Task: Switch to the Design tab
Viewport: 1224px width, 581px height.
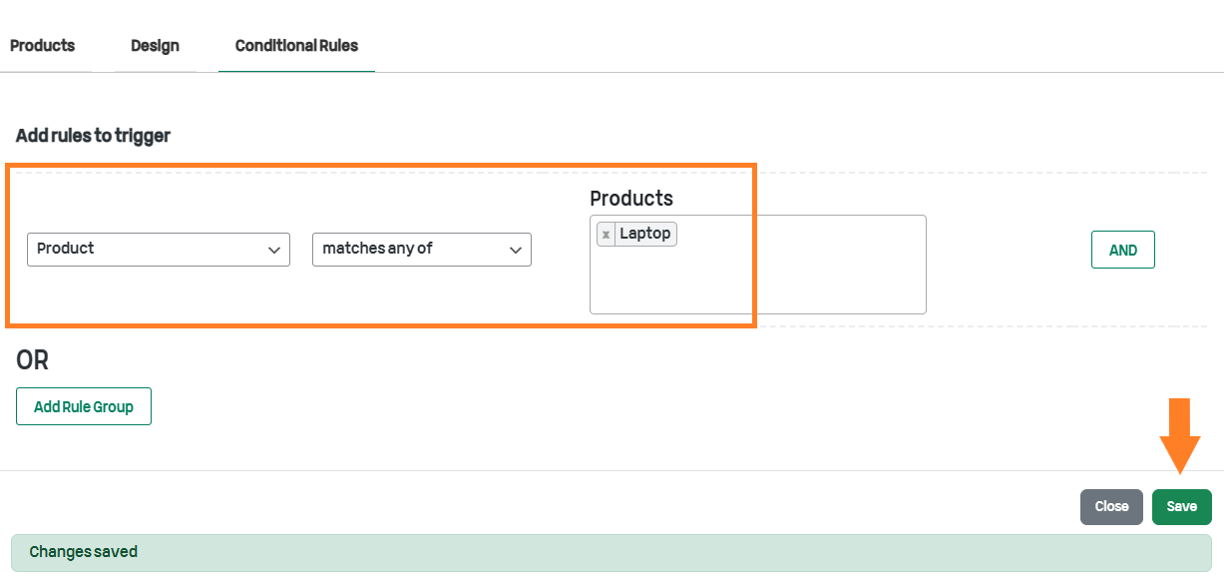Action: pyautogui.click(x=155, y=46)
